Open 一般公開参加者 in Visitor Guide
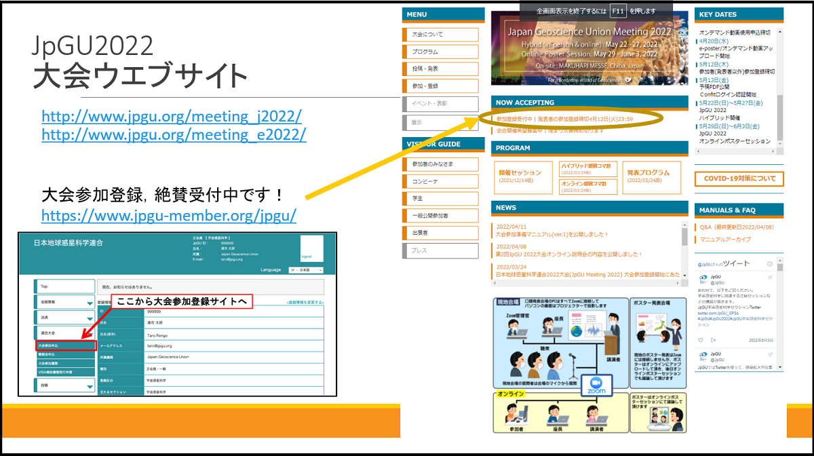The height and width of the screenshot is (456, 814). point(440,215)
